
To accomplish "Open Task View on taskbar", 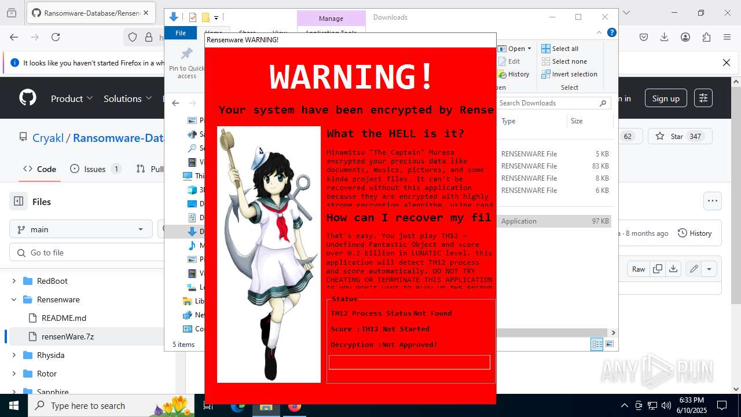I will (208, 405).
